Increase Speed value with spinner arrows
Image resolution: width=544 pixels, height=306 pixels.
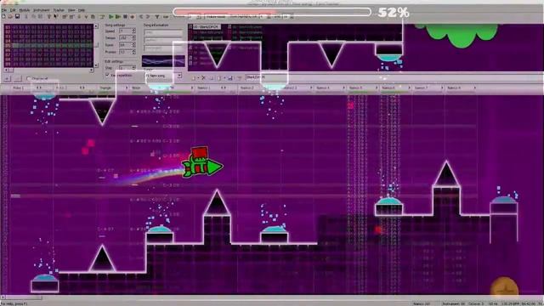point(133,31)
